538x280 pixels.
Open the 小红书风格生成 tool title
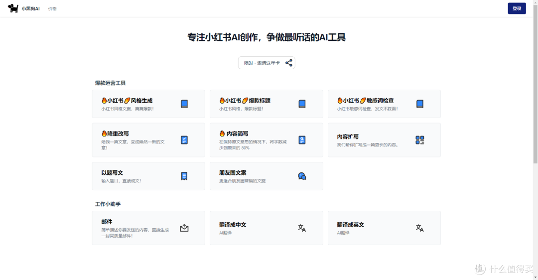pos(127,101)
